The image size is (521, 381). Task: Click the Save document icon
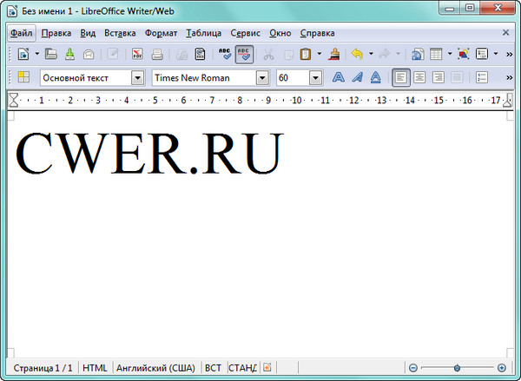click(70, 55)
